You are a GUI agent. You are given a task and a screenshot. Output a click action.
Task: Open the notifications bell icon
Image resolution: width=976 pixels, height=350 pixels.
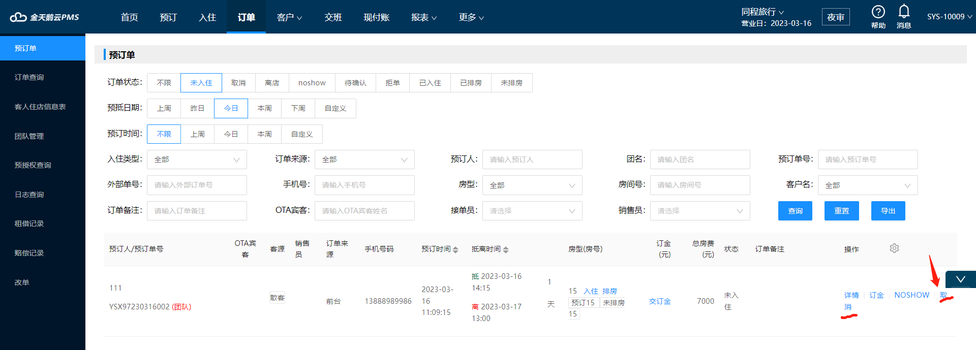(x=904, y=11)
